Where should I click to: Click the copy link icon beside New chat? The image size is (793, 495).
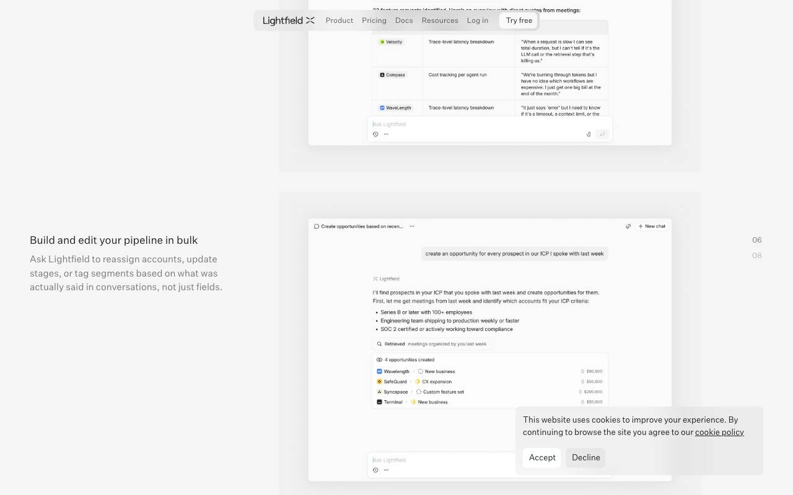click(x=628, y=226)
